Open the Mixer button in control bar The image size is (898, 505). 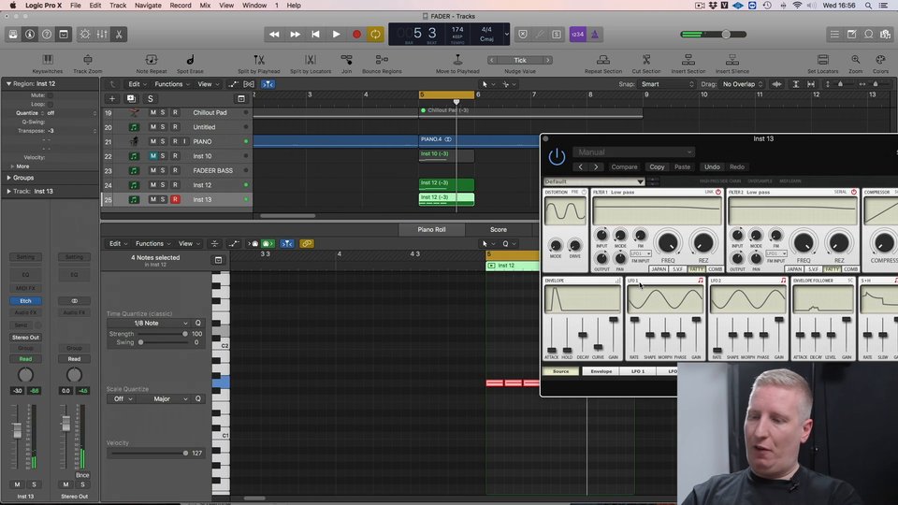tap(102, 35)
